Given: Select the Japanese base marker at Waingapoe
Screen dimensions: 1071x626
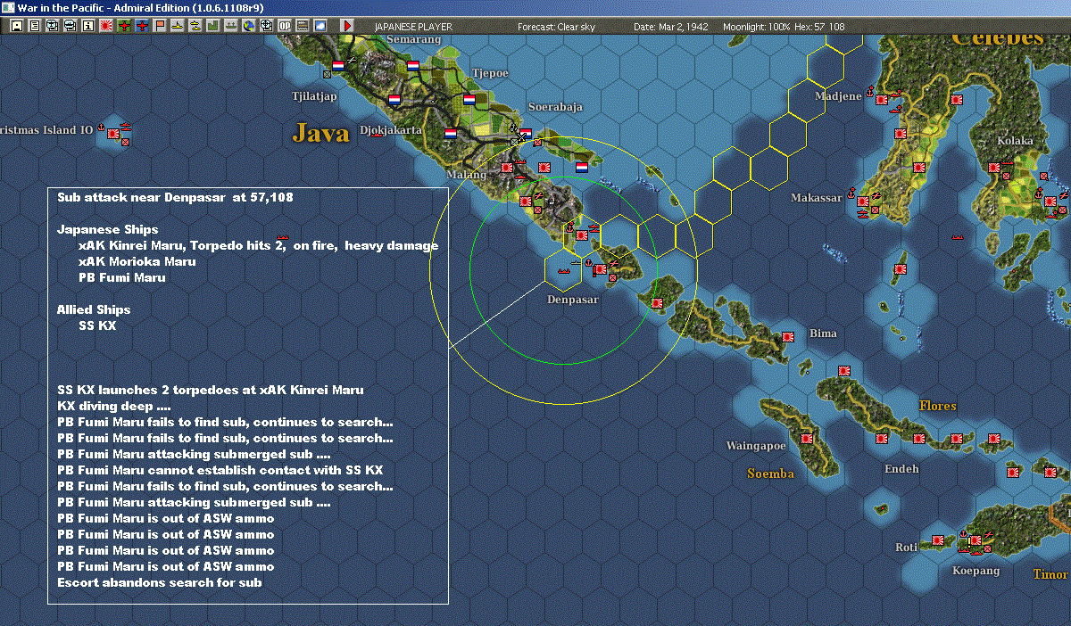Looking at the screenshot, I should point(807,439).
